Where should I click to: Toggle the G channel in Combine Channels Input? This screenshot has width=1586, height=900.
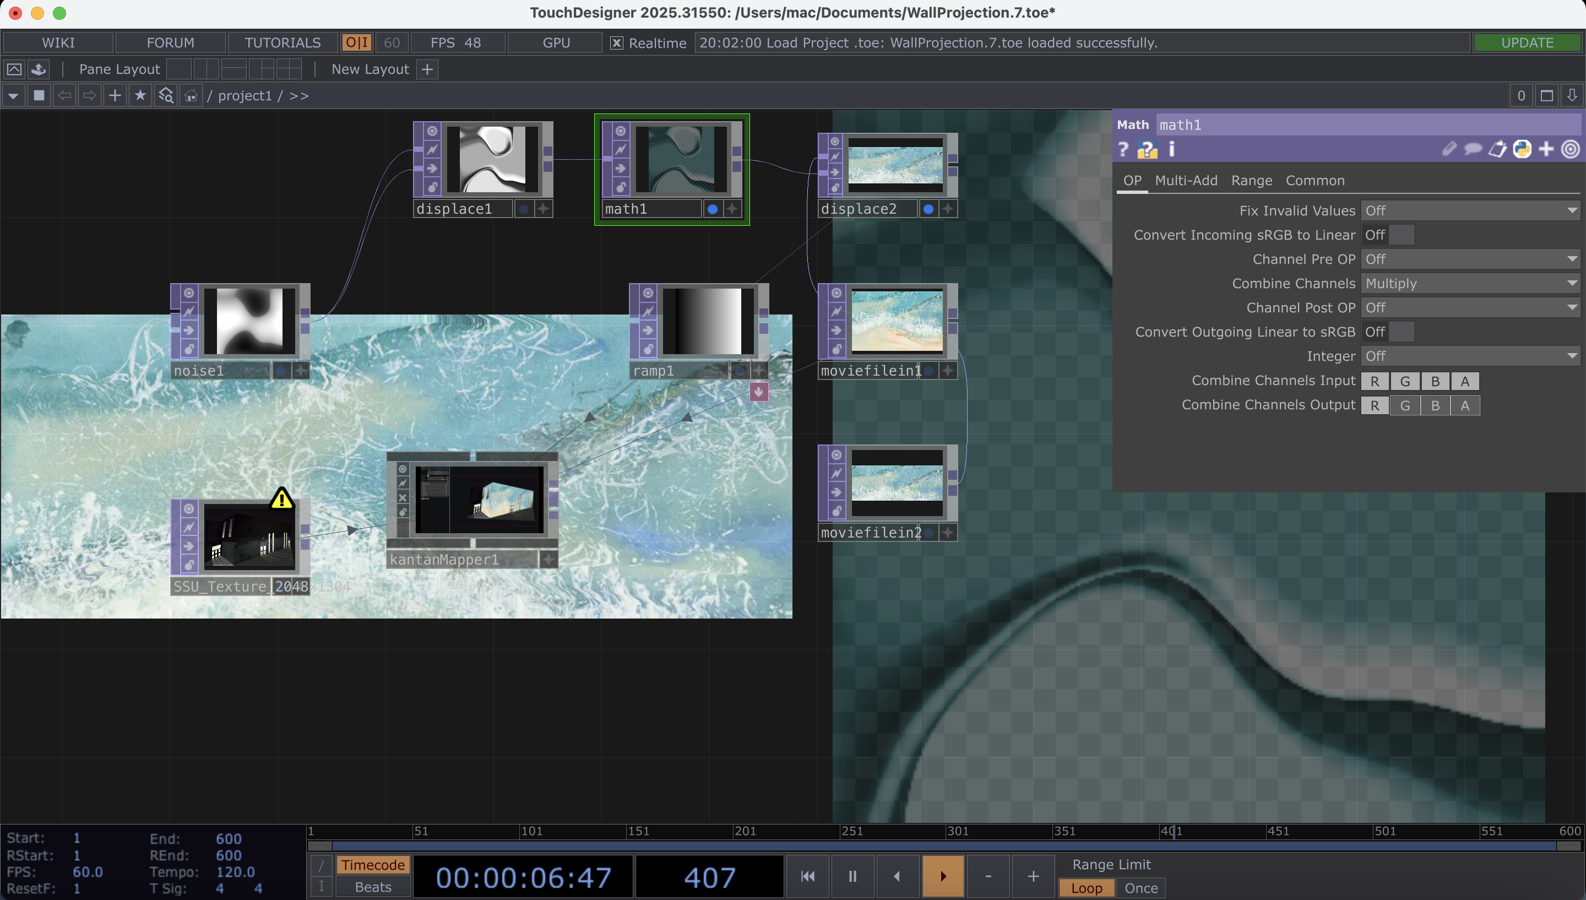pos(1405,381)
